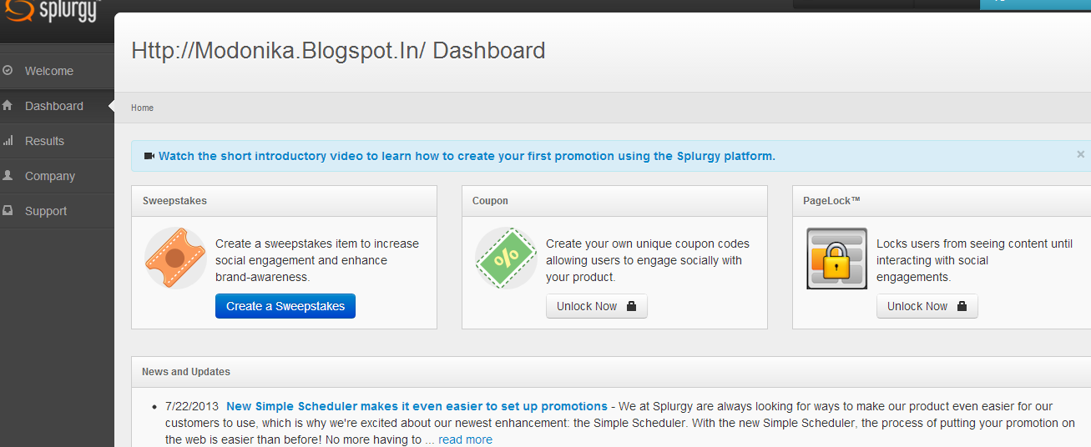Click the green coupon percent icon
Viewport: 1091px width, 447px height.
click(506, 259)
